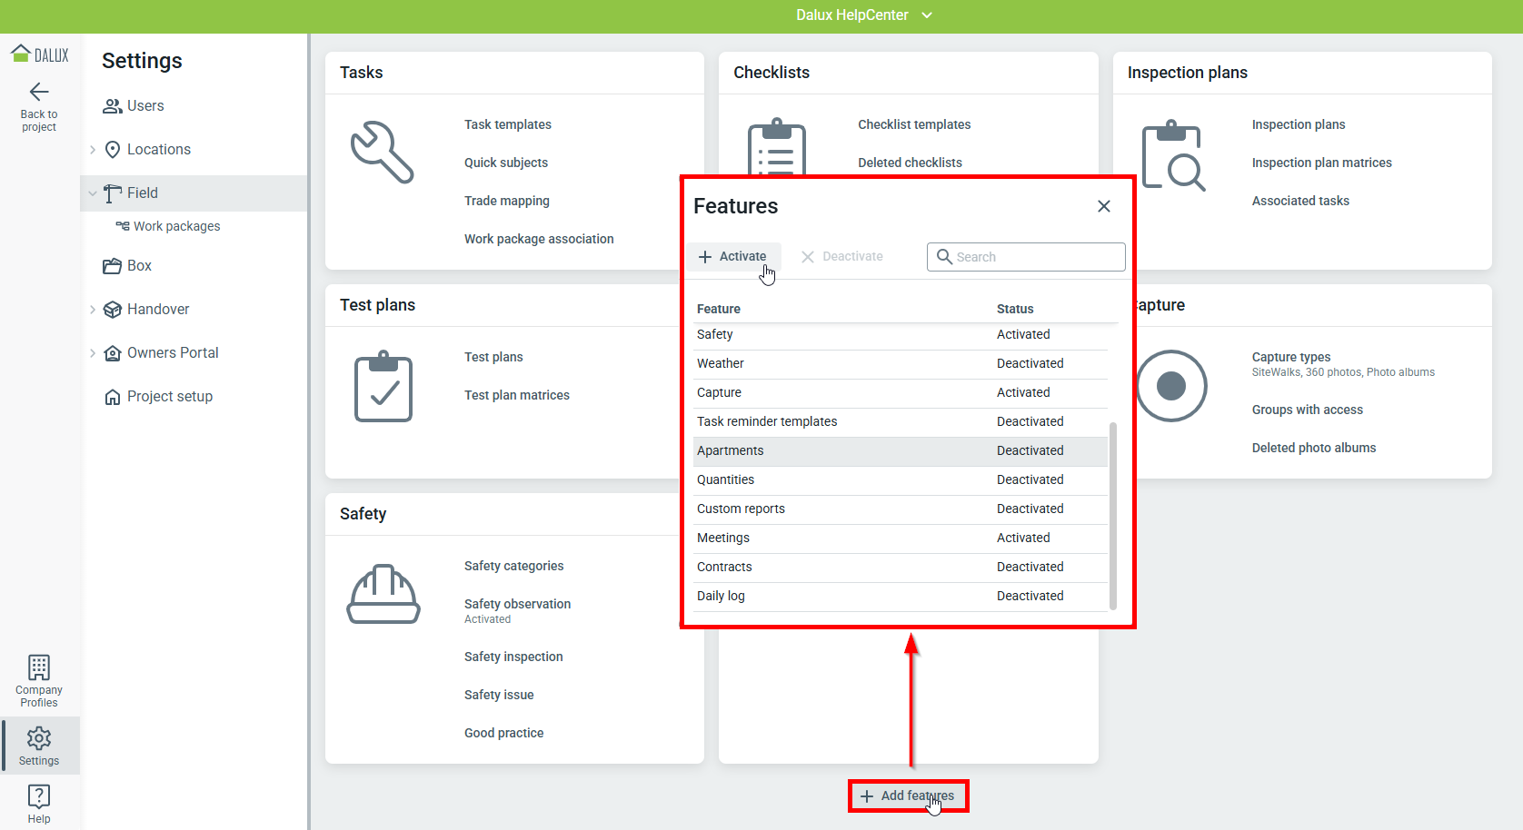Image resolution: width=1523 pixels, height=830 pixels.
Task: Click the Tasks wrench icon
Action: pos(383,153)
